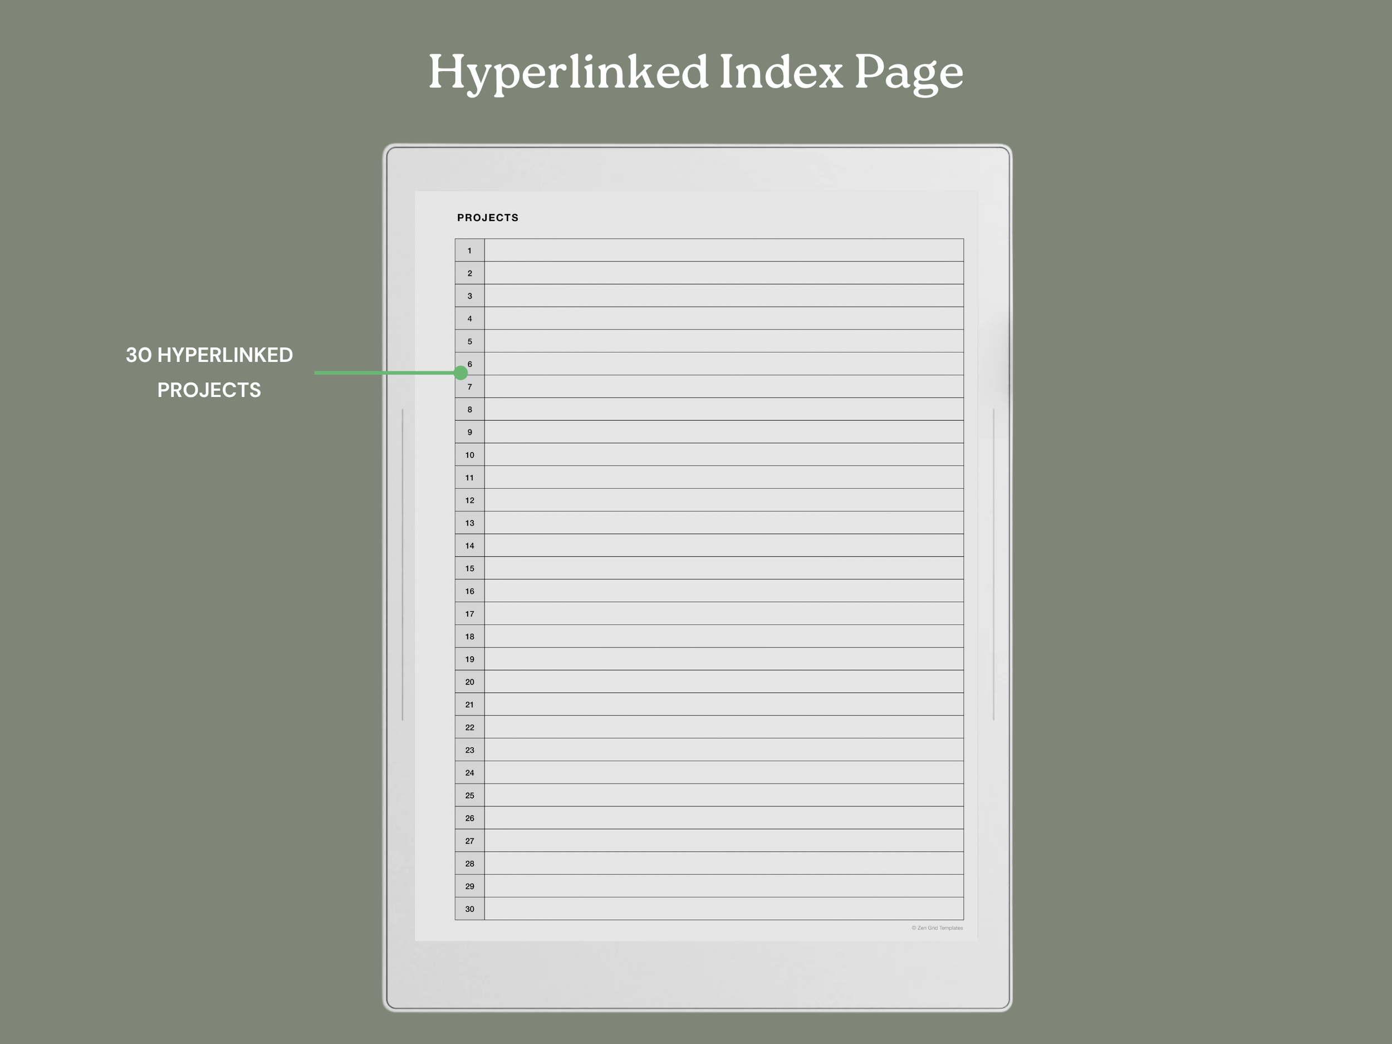Open project number 15 link
The width and height of the screenshot is (1392, 1044).
469,568
